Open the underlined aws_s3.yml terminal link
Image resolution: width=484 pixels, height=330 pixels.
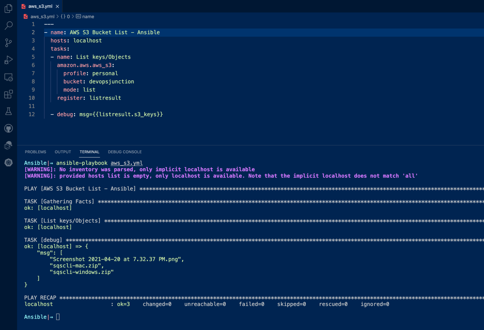(126, 163)
